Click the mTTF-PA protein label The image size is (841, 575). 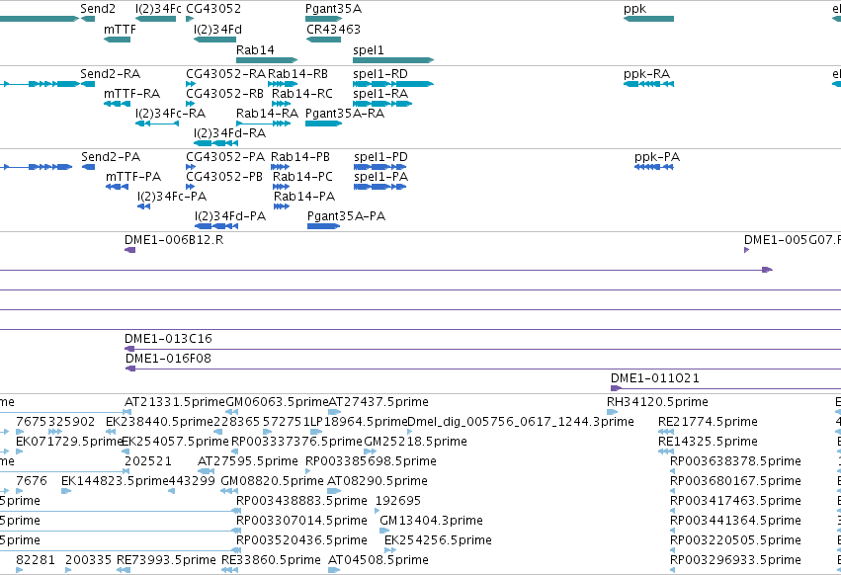133,177
